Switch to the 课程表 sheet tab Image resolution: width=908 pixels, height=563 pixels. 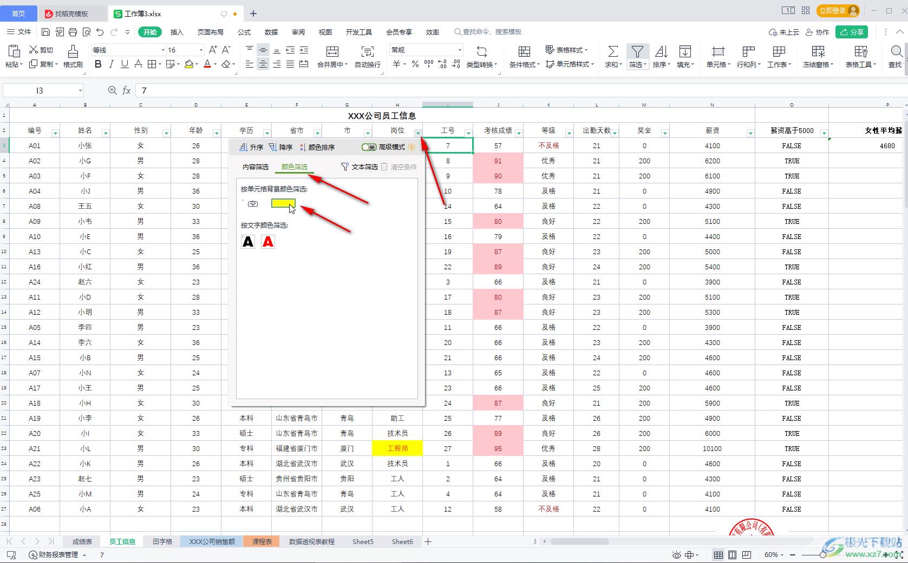tap(262, 541)
